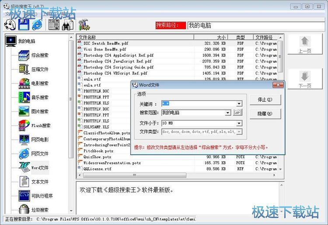Select SOLVSAMP.XLS file row
This screenshot has height=225, width=328.
point(104,127)
